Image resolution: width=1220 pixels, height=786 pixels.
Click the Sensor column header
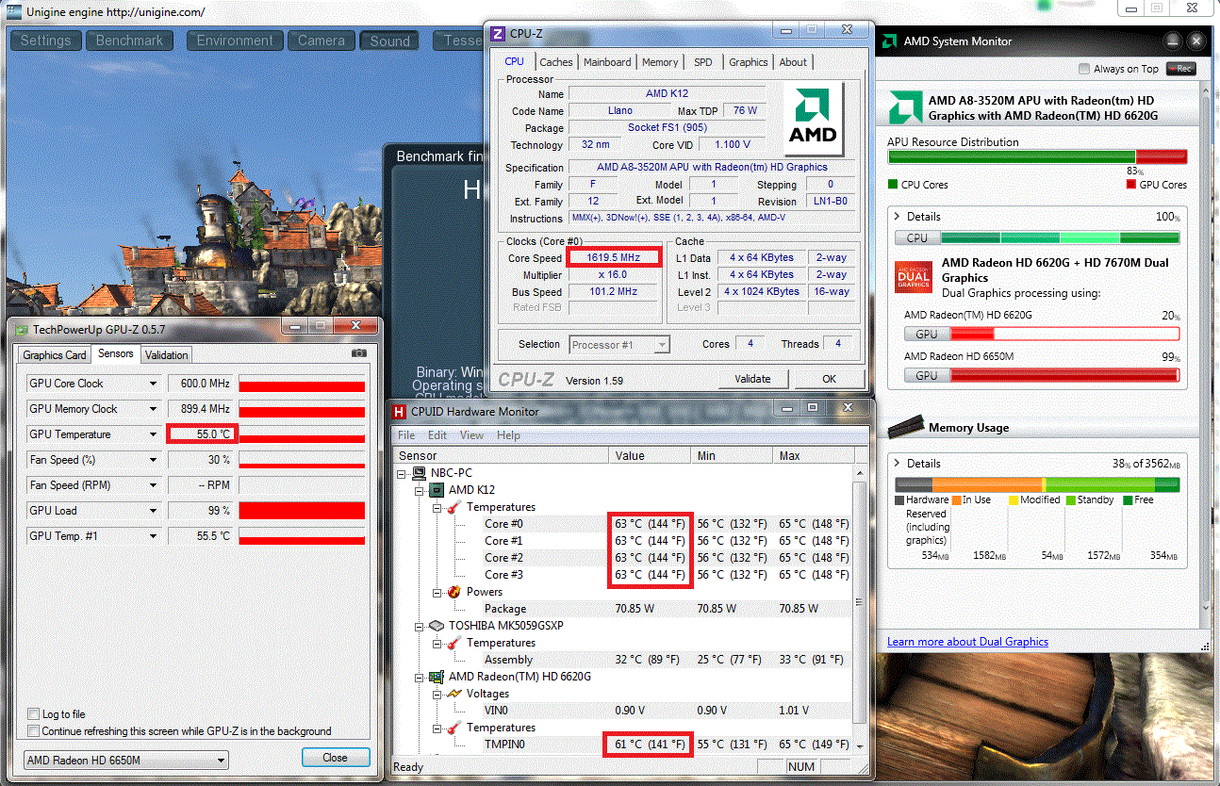500,455
